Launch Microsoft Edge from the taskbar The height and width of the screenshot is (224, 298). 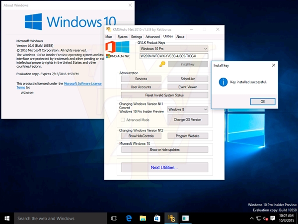tap(128, 218)
